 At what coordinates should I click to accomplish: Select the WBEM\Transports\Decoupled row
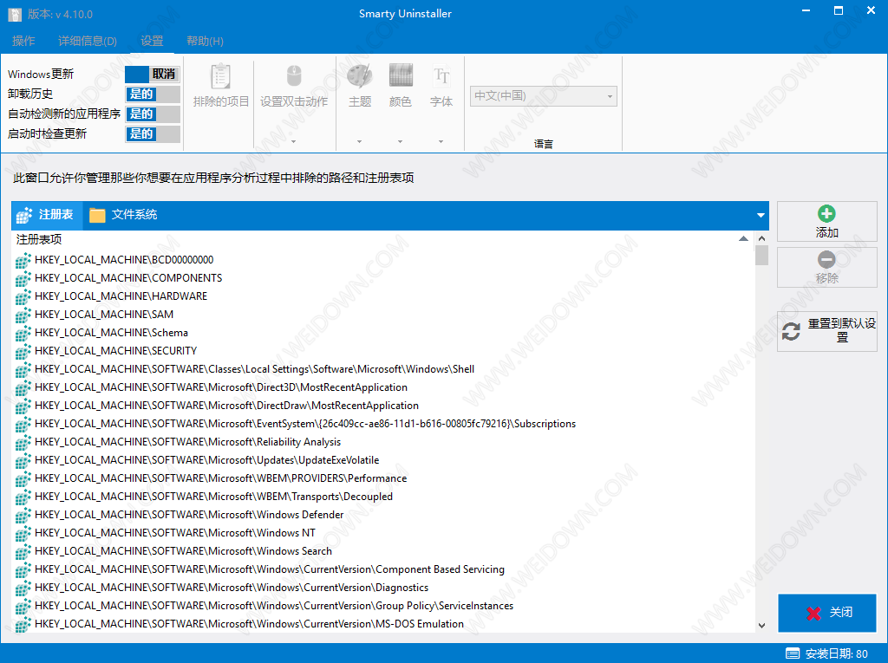[x=382, y=497]
